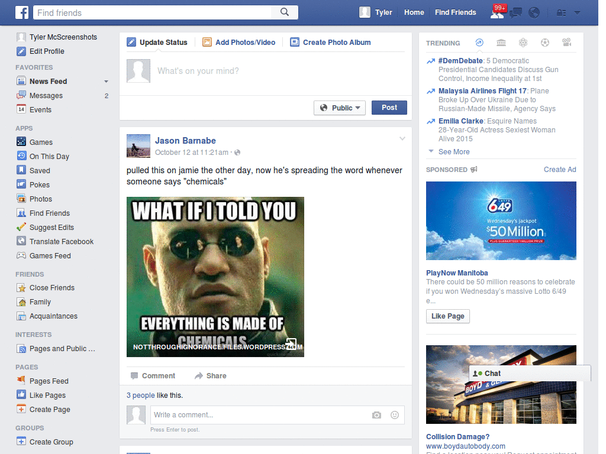The width and height of the screenshot is (606, 454).
Task: Open the messages chat bubbles icon
Action: pos(515,13)
